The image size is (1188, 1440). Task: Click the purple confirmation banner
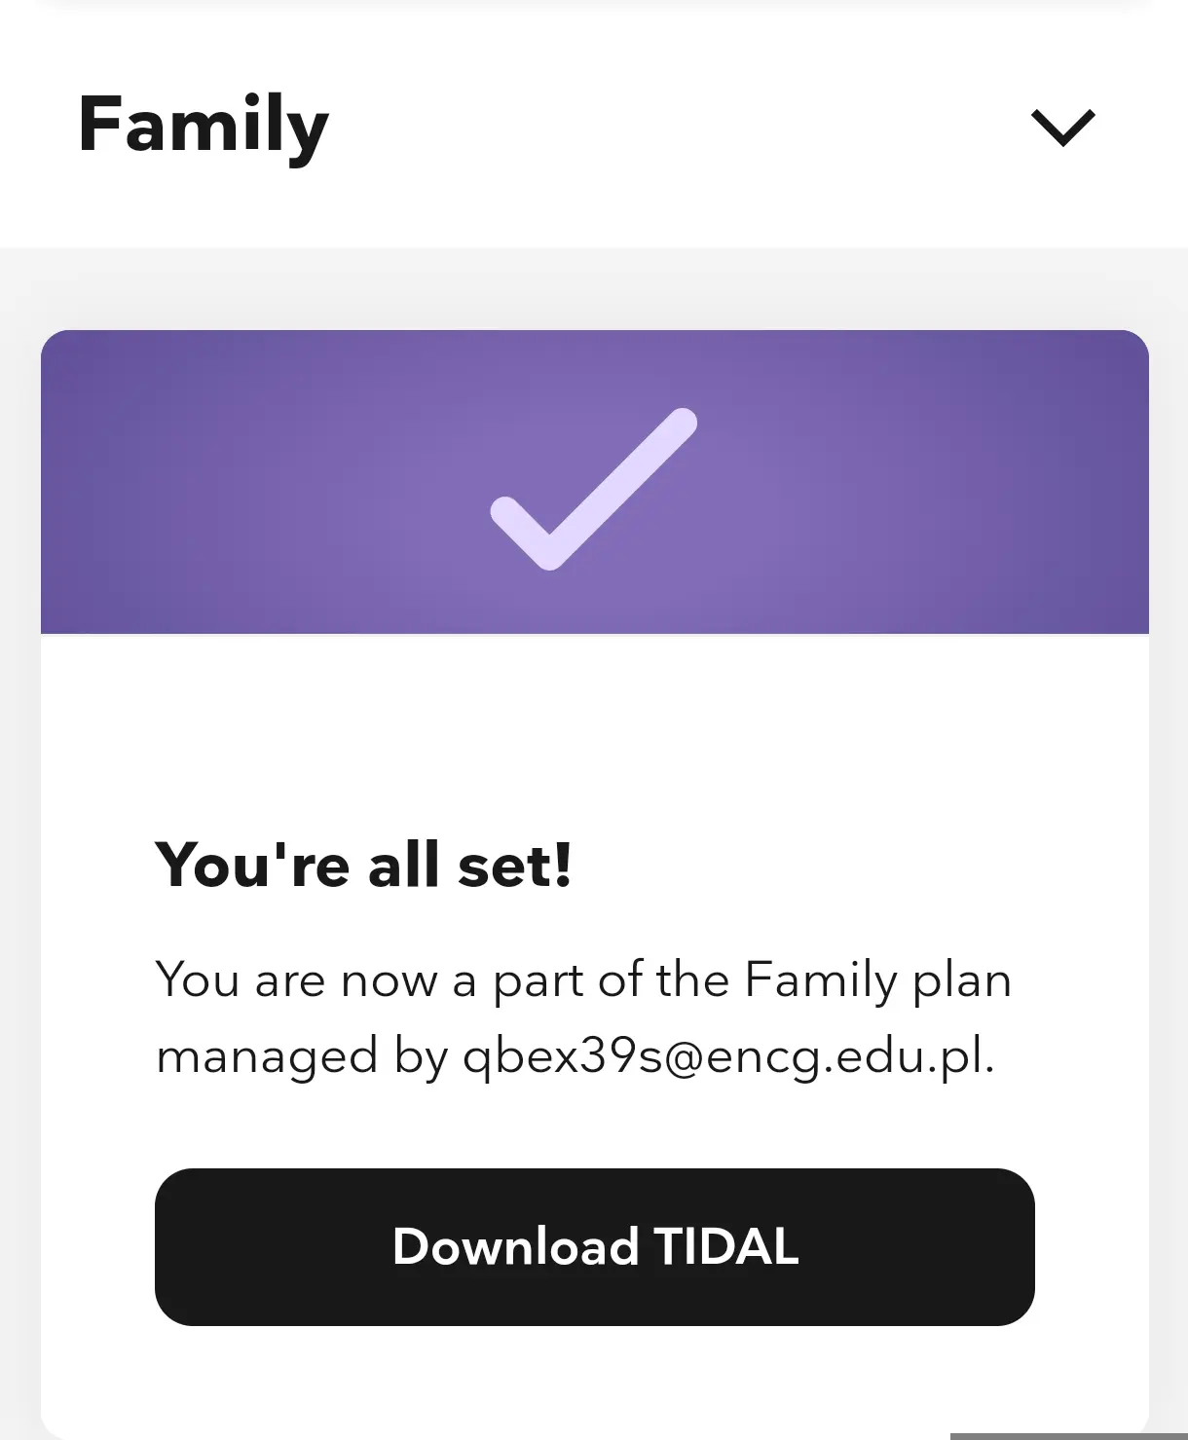(x=594, y=482)
